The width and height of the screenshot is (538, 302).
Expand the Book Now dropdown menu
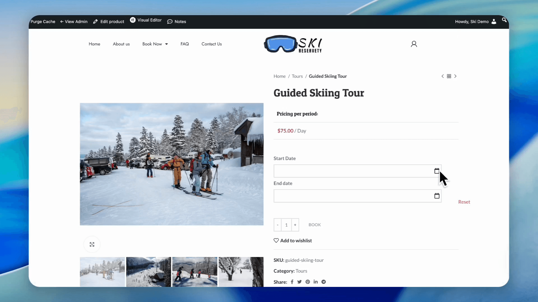pos(155,44)
